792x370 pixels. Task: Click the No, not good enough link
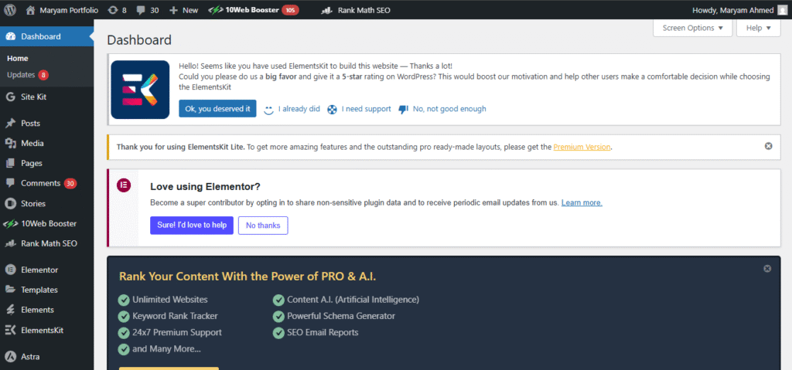point(449,108)
